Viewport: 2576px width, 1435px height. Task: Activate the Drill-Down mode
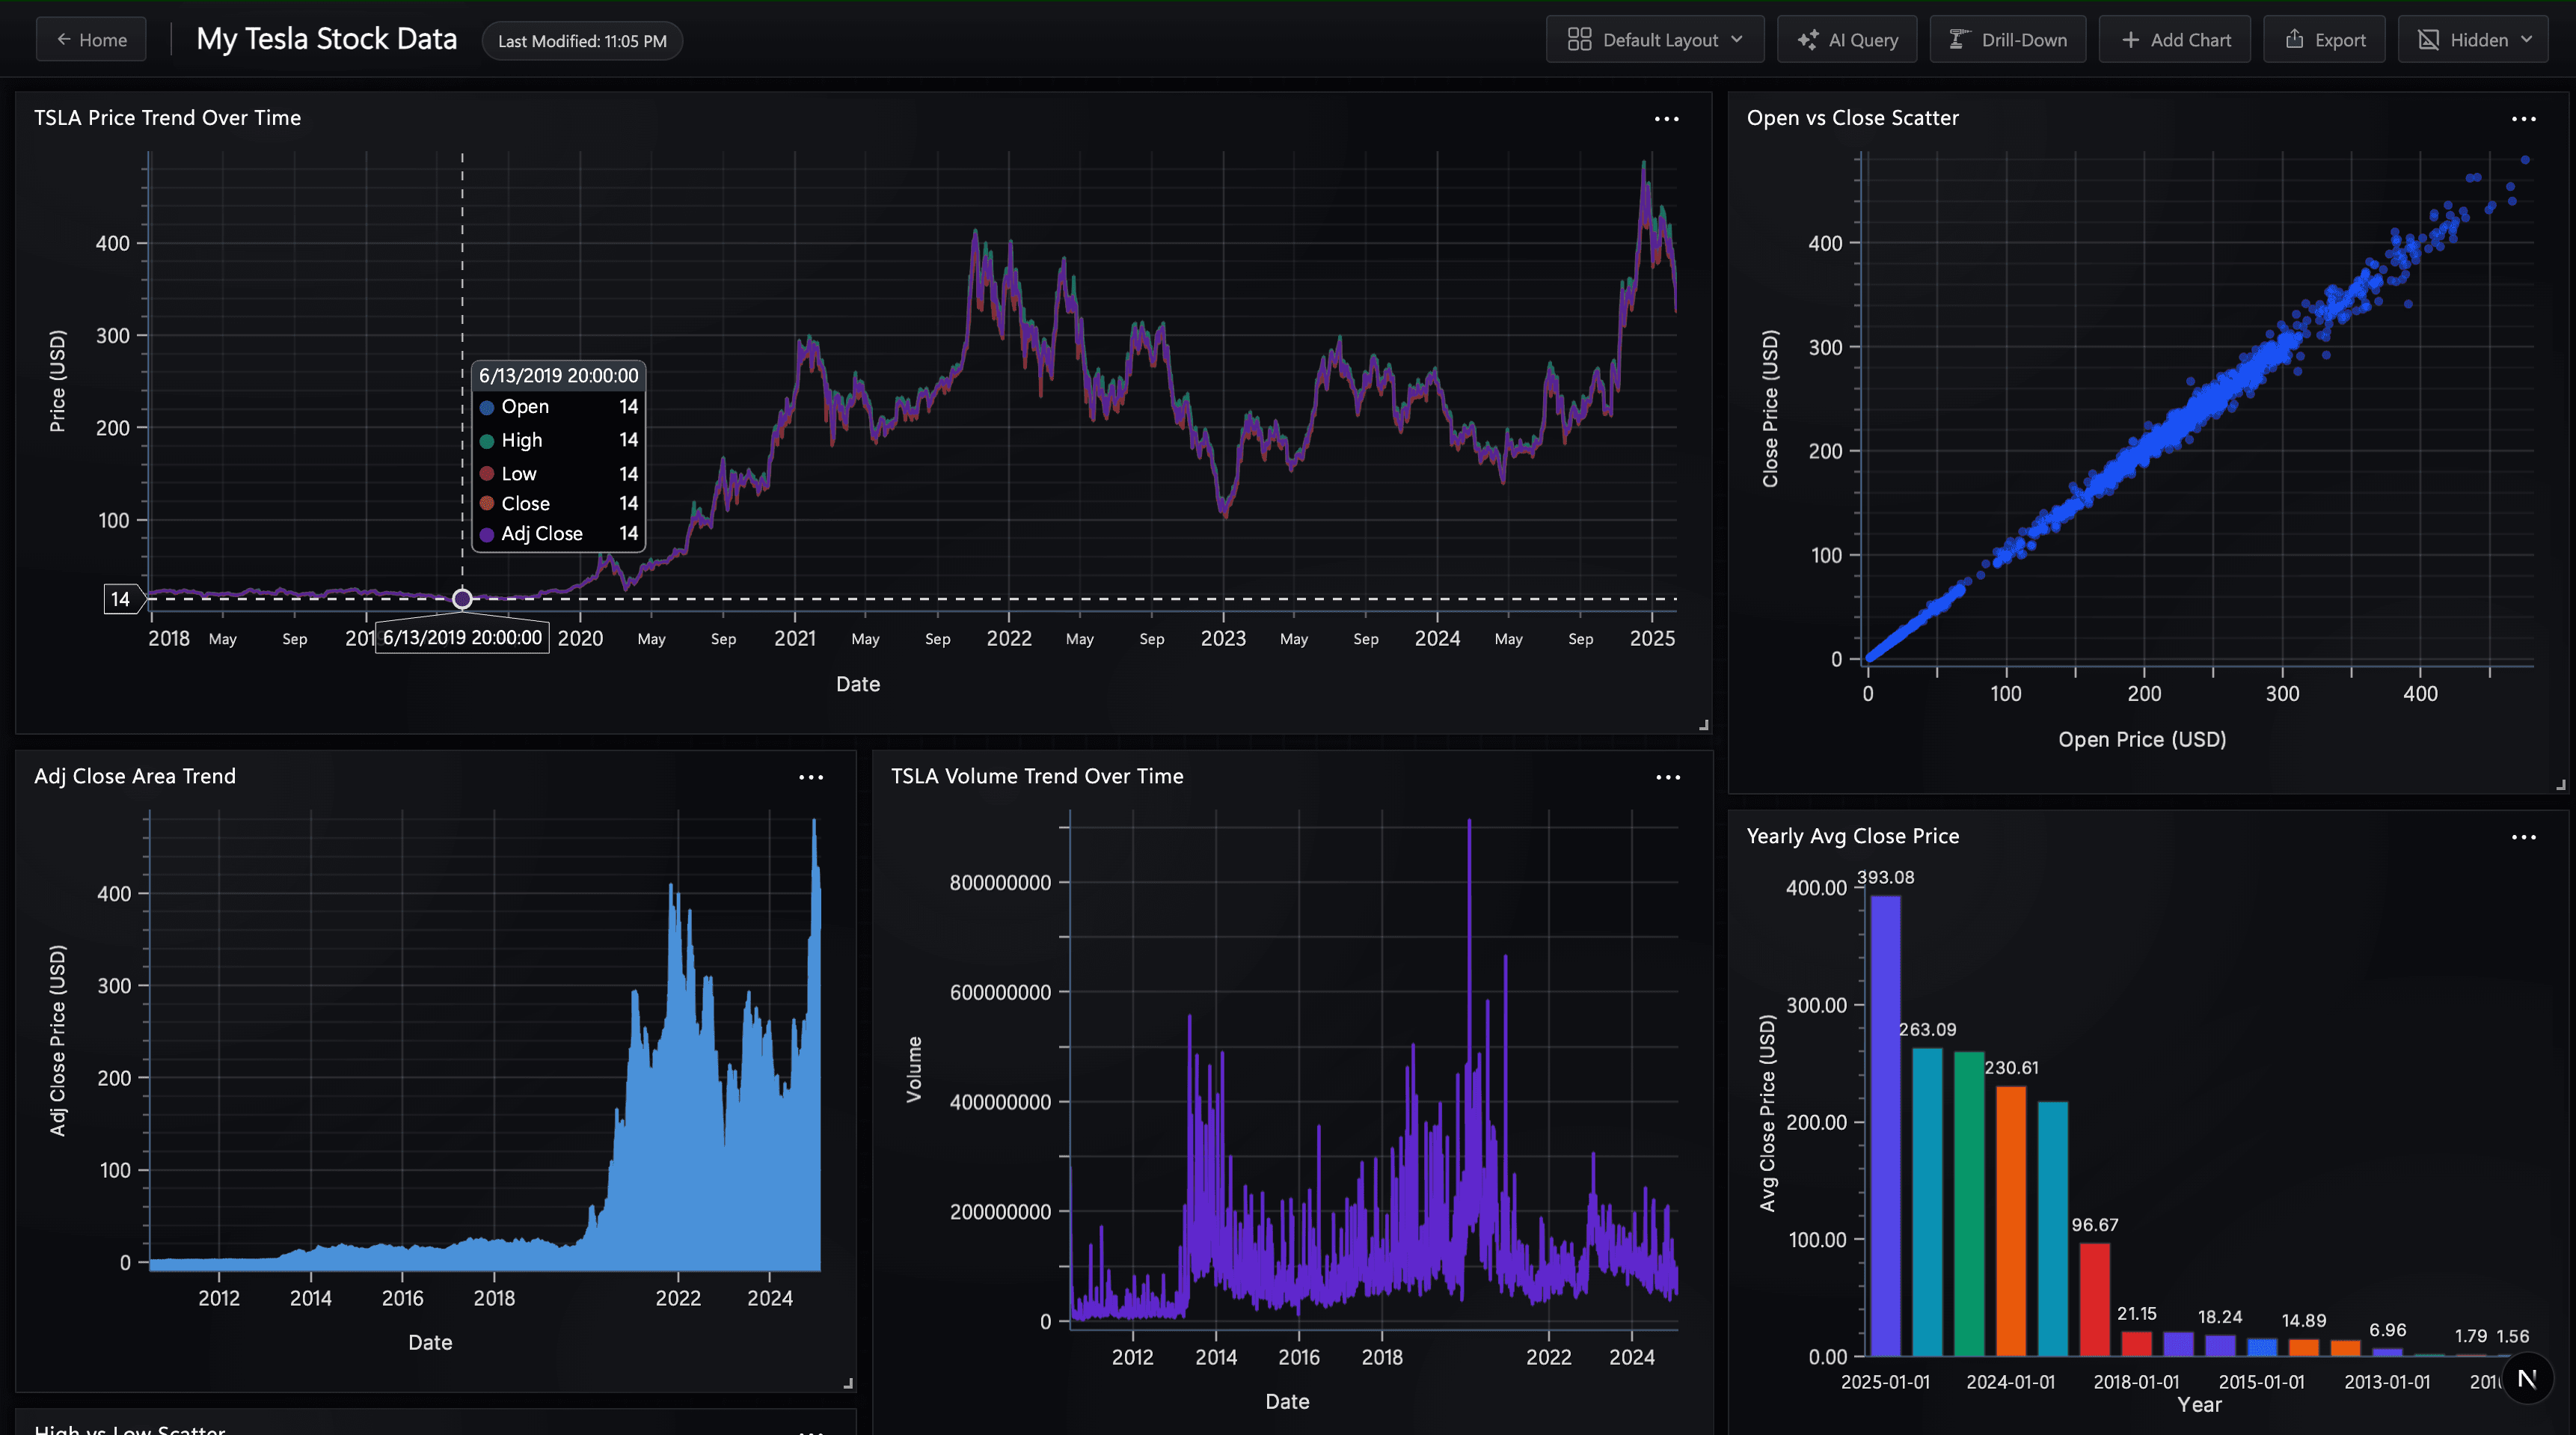pyautogui.click(x=2008, y=40)
